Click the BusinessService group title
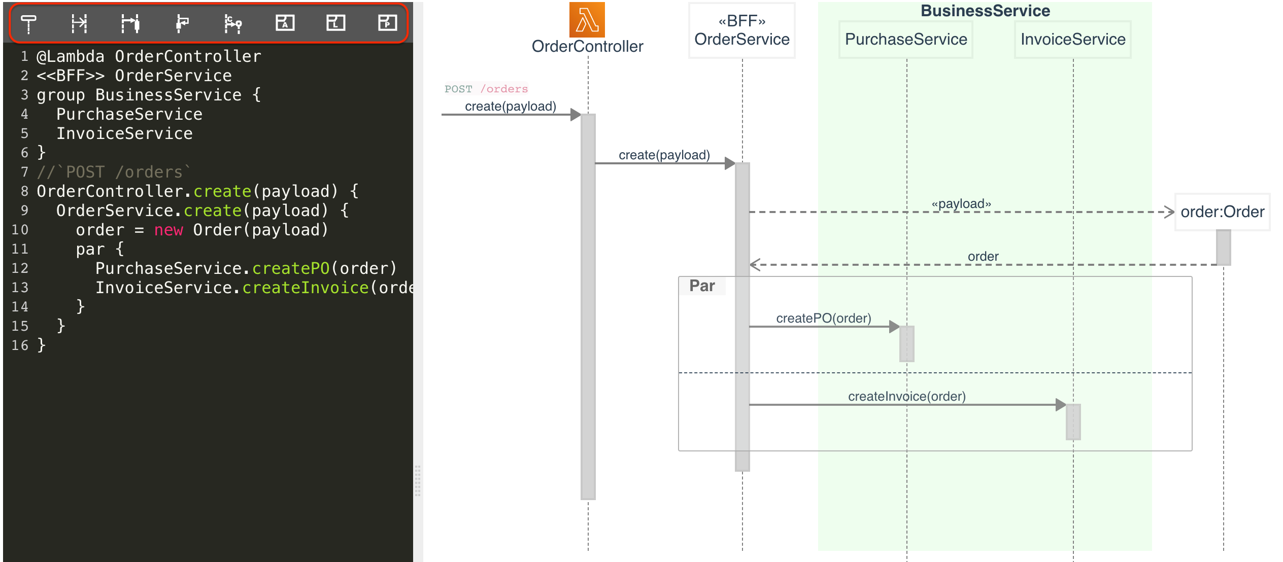Screen dimensions: 1283x562 tap(985, 11)
